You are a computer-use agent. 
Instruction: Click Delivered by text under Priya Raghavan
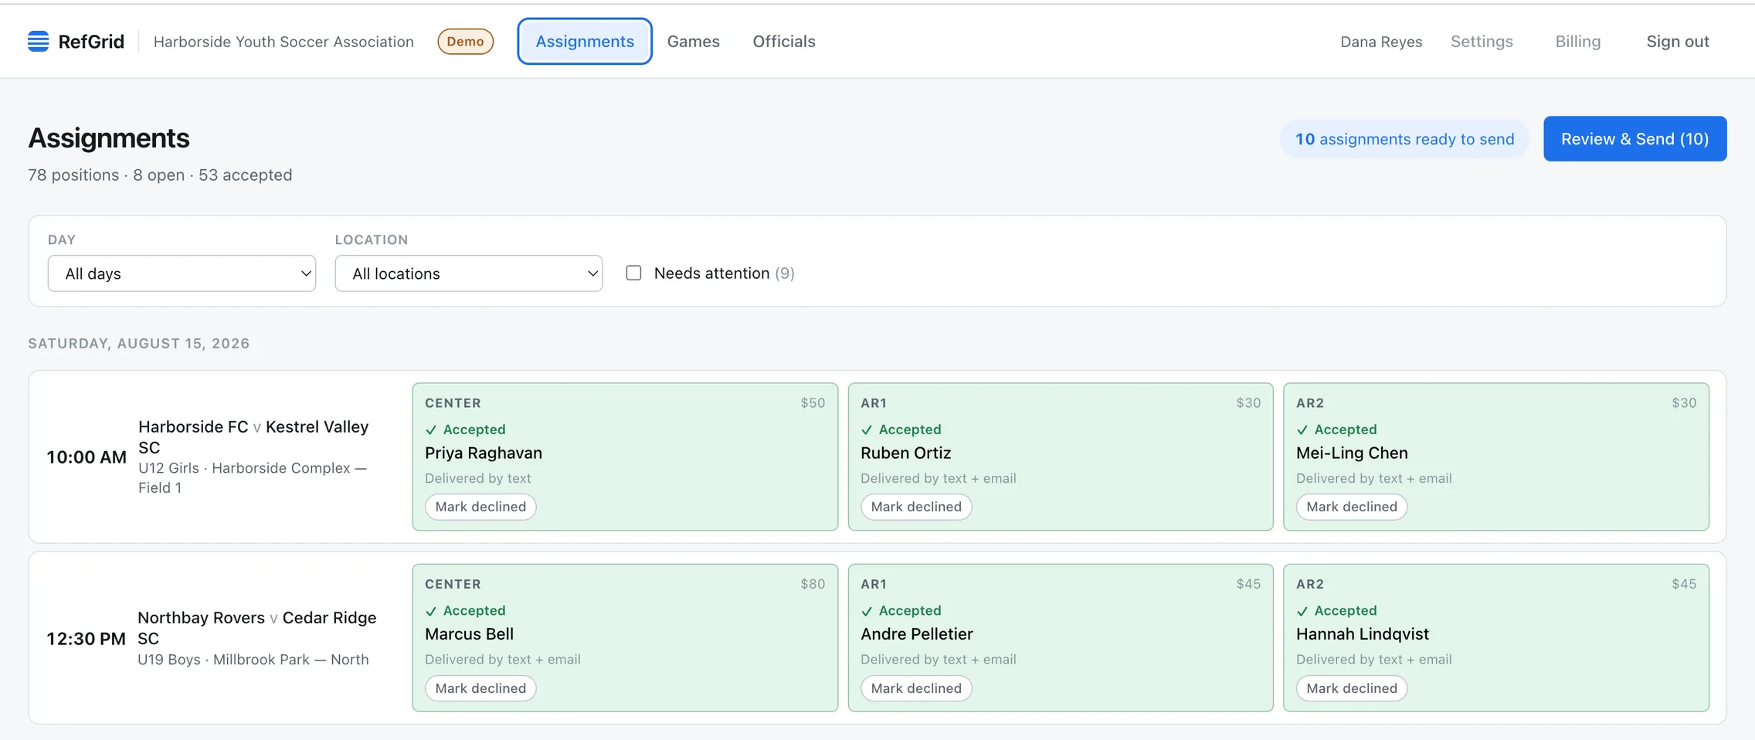478,478
